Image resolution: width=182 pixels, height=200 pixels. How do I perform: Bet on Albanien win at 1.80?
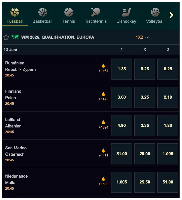168,126
